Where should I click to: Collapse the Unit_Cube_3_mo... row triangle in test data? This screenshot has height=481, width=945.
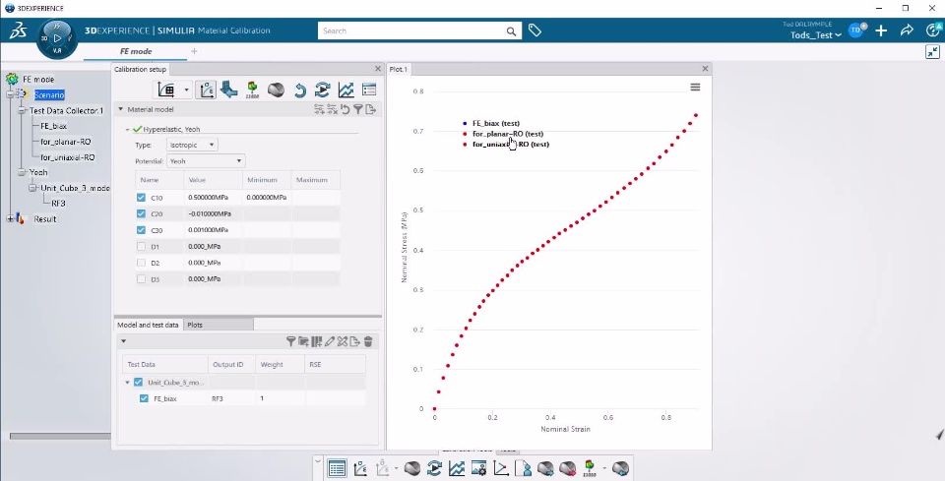click(127, 383)
